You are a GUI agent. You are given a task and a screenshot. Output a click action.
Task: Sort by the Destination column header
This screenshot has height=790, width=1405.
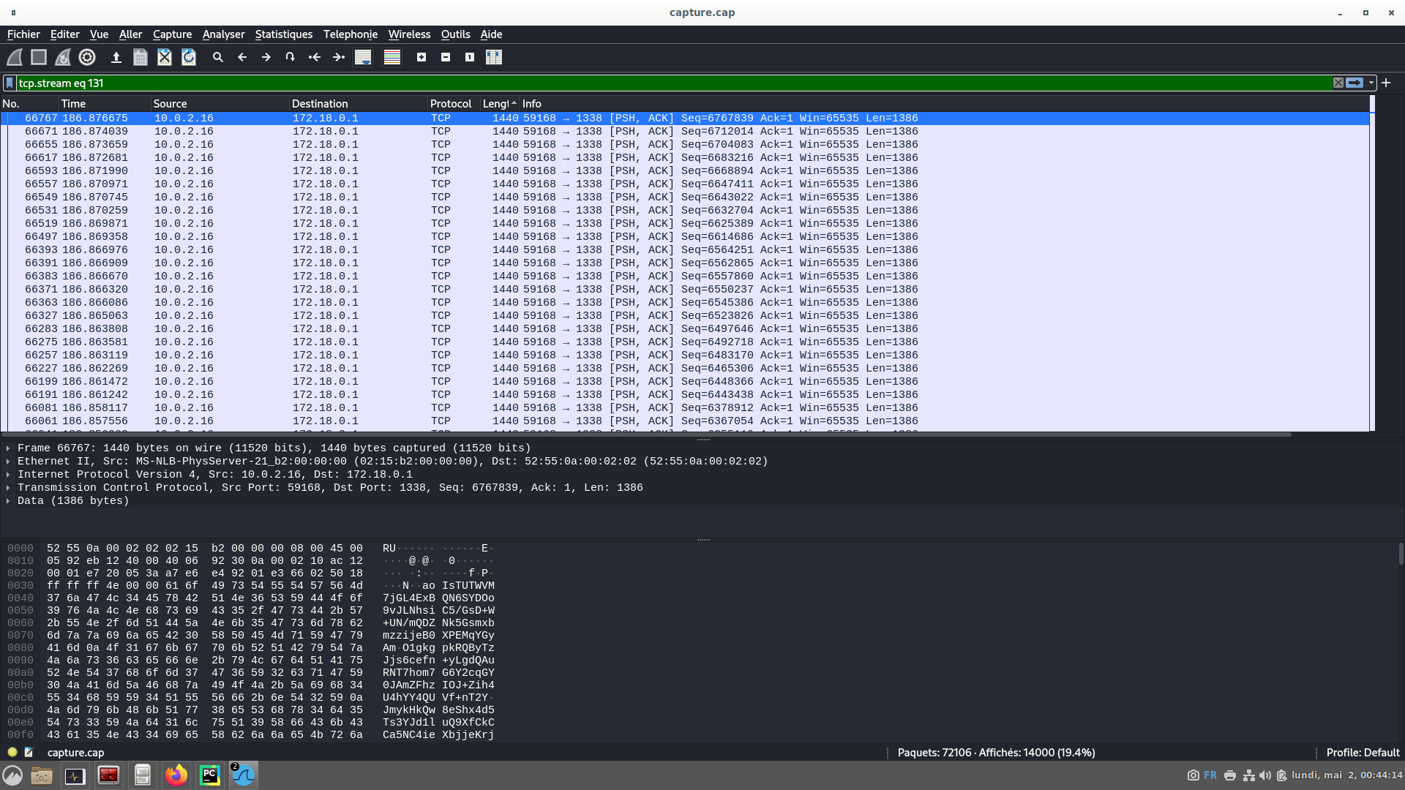[358, 104]
